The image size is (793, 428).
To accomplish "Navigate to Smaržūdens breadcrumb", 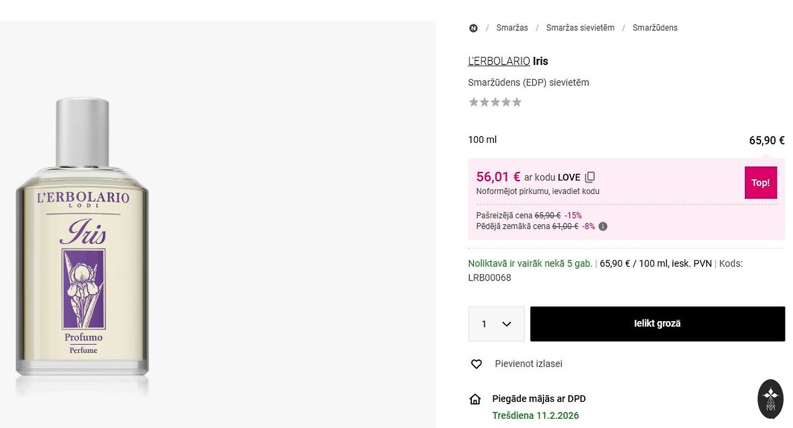I will [655, 28].
